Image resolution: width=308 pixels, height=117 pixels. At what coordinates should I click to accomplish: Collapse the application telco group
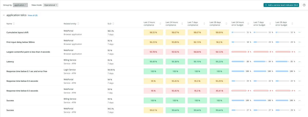pyautogui.click(x=4, y=15)
